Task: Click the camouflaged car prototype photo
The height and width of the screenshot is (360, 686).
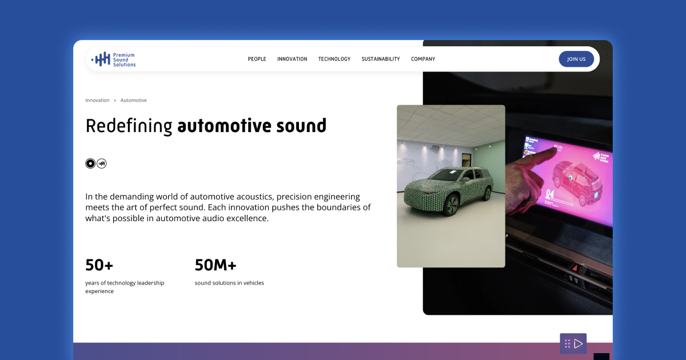Action: click(451, 186)
